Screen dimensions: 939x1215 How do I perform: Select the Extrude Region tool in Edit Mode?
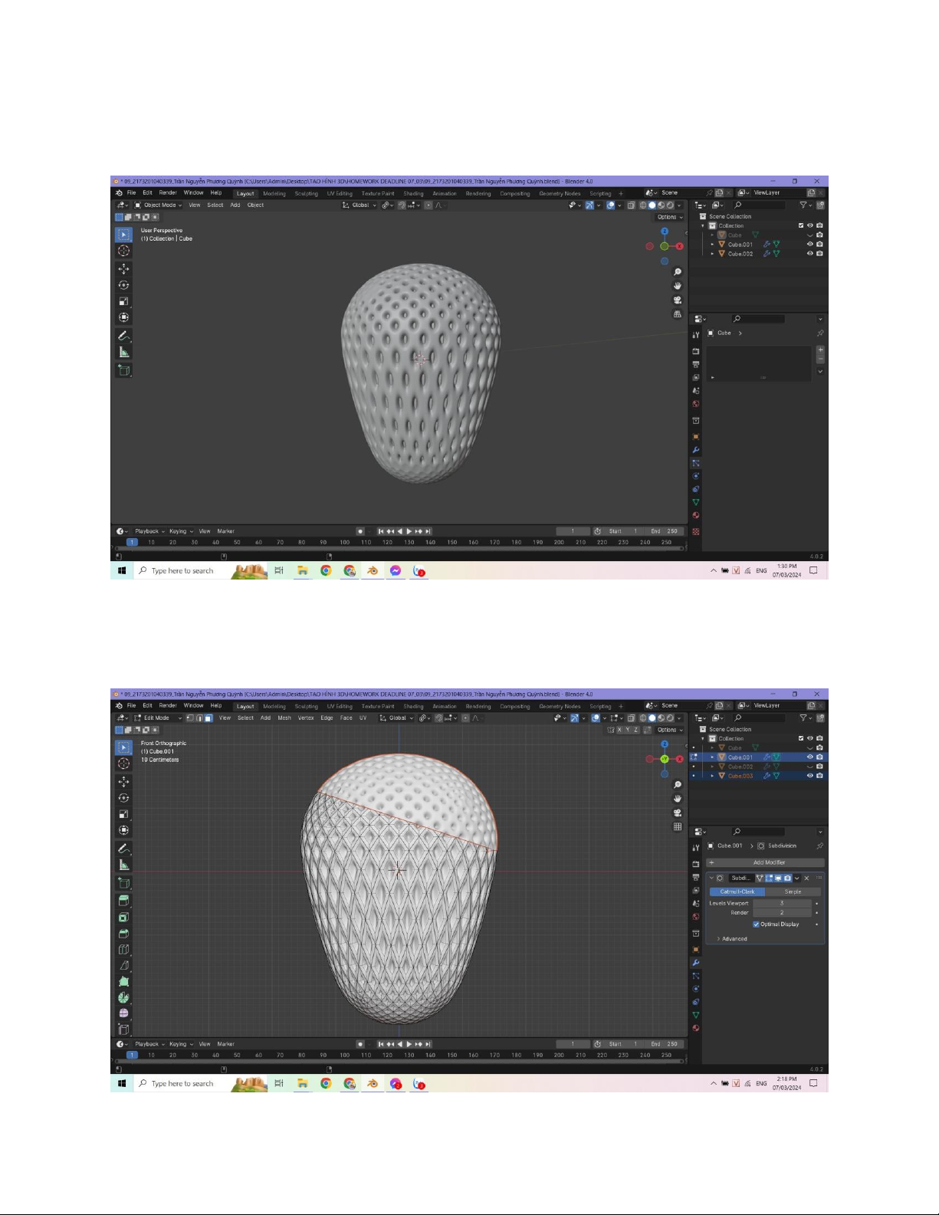coord(123,901)
